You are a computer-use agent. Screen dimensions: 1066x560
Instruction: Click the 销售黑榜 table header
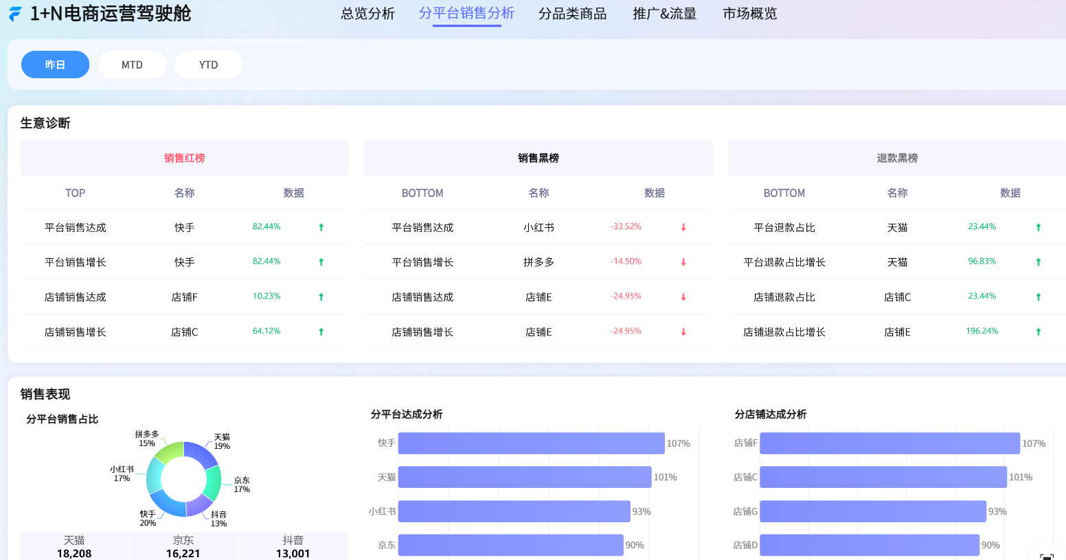[x=538, y=158]
